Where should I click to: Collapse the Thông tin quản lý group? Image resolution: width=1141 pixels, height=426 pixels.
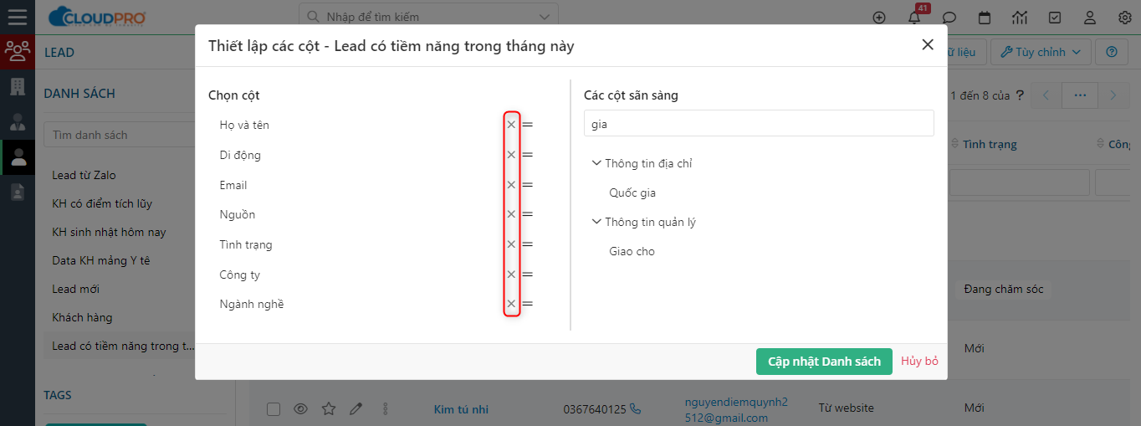(x=596, y=222)
